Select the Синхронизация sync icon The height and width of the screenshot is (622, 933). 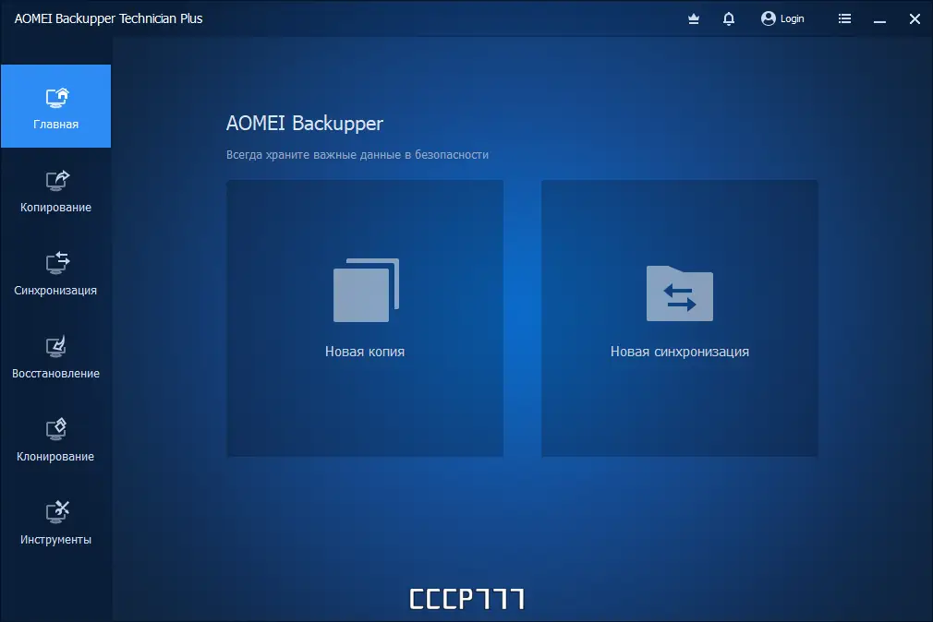(55, 263)
